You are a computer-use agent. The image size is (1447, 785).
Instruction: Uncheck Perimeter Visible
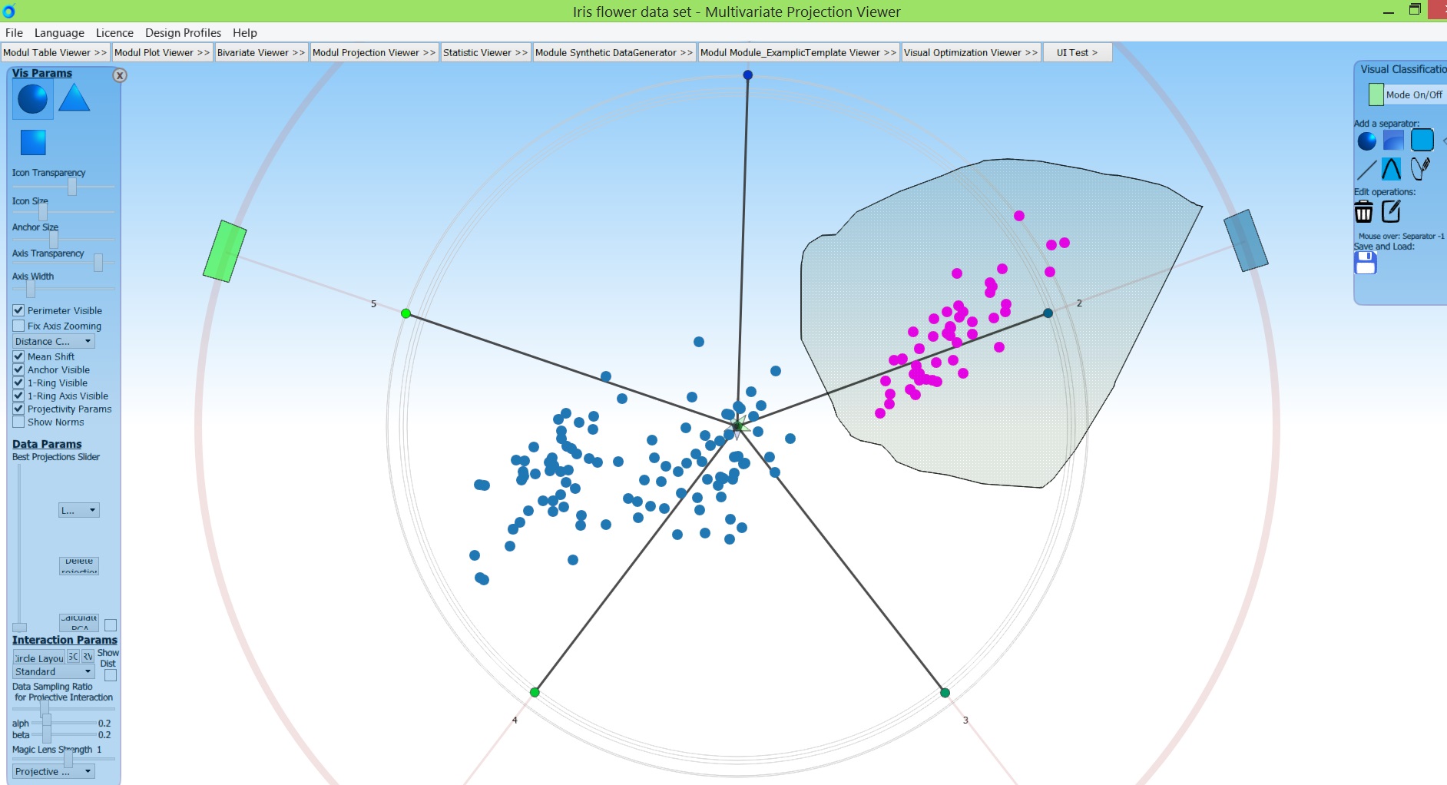(18, 310)
